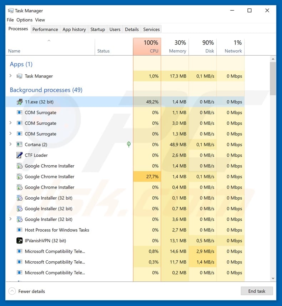This screenshot has width=282, height=306.
Task: Expand the Google Installer row using 3,6 MB
Action: 11,219
